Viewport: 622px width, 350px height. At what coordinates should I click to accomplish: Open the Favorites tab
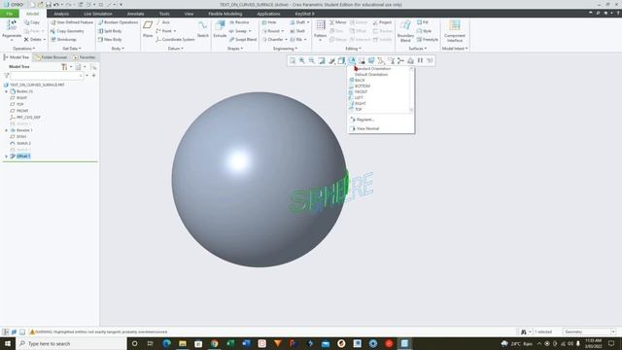click(x=85, y=57)
